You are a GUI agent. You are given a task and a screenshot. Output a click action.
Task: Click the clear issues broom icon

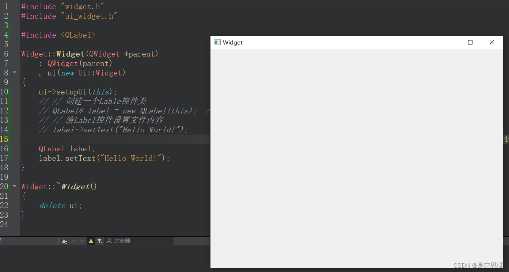pos(65,241)
